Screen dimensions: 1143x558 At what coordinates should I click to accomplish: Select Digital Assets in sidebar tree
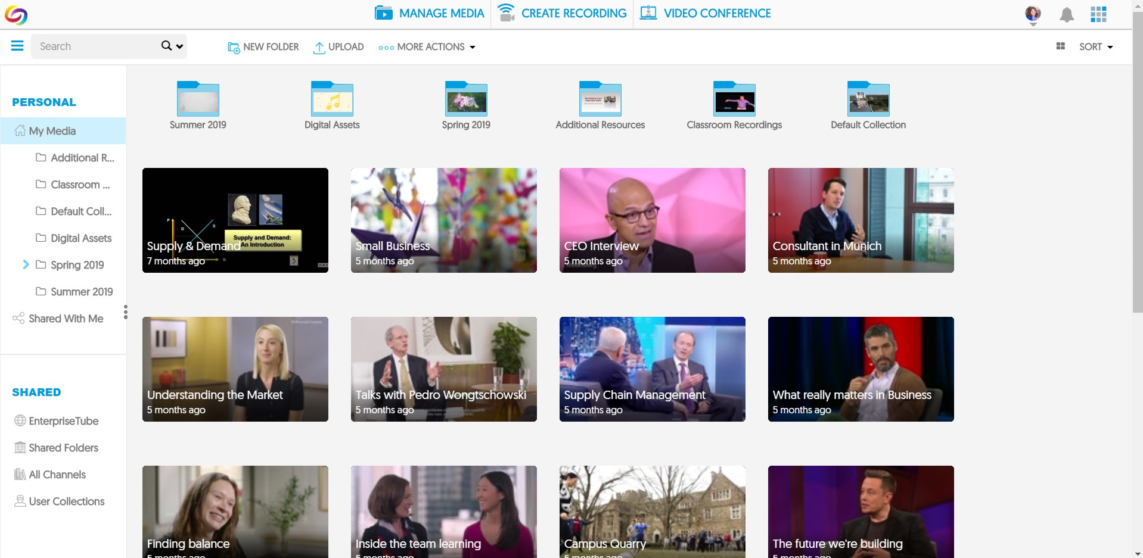click(74, 238)
